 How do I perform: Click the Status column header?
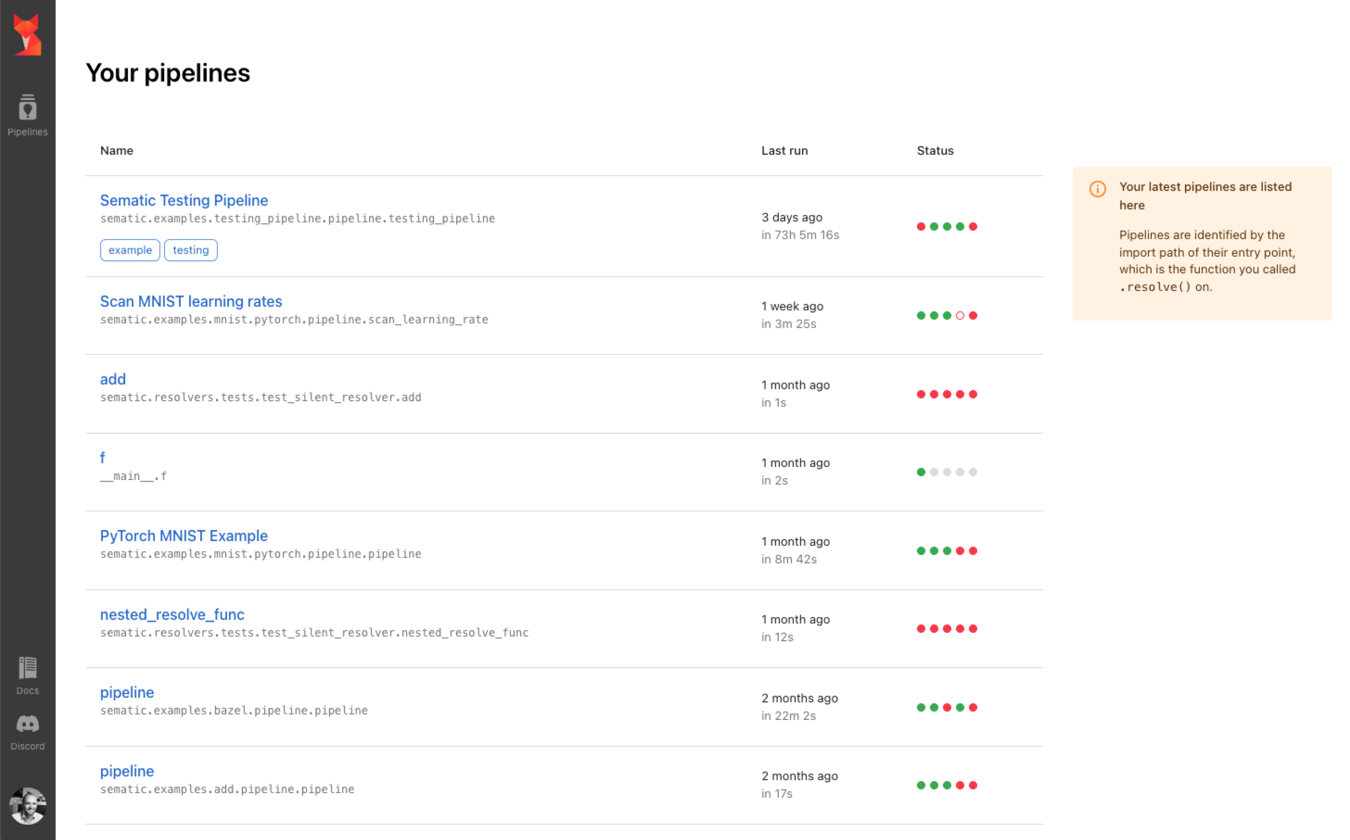[935, 151]
